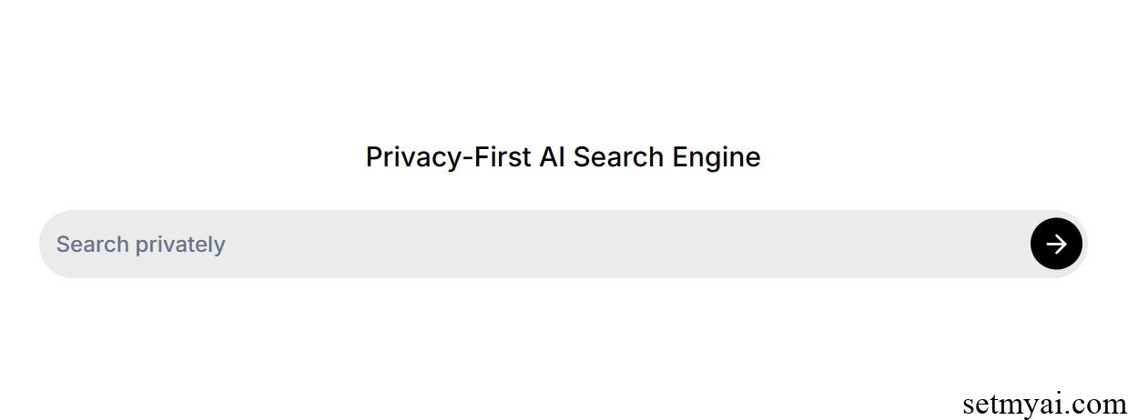Select the Privacy-First AI Search Engine heading
Image resolution: width=1128 pixels, height=420 pixels.
563,156
